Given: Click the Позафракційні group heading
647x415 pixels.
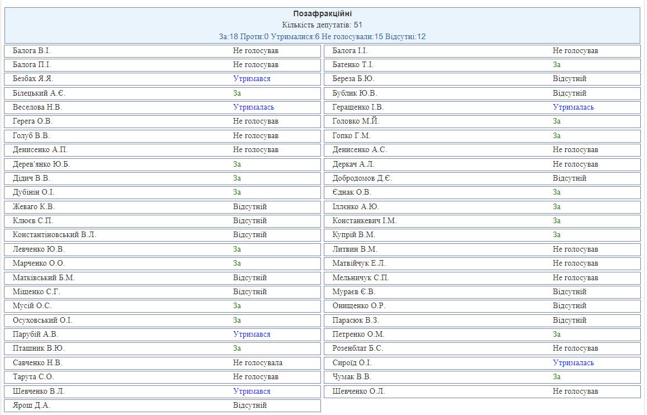Looking at the screenshot, I should 322,13.
